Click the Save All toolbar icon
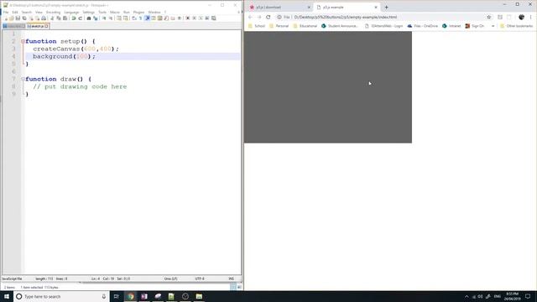The width and height of the screenshot is (537, 302). pyautogui.click(x=24, y=18)
